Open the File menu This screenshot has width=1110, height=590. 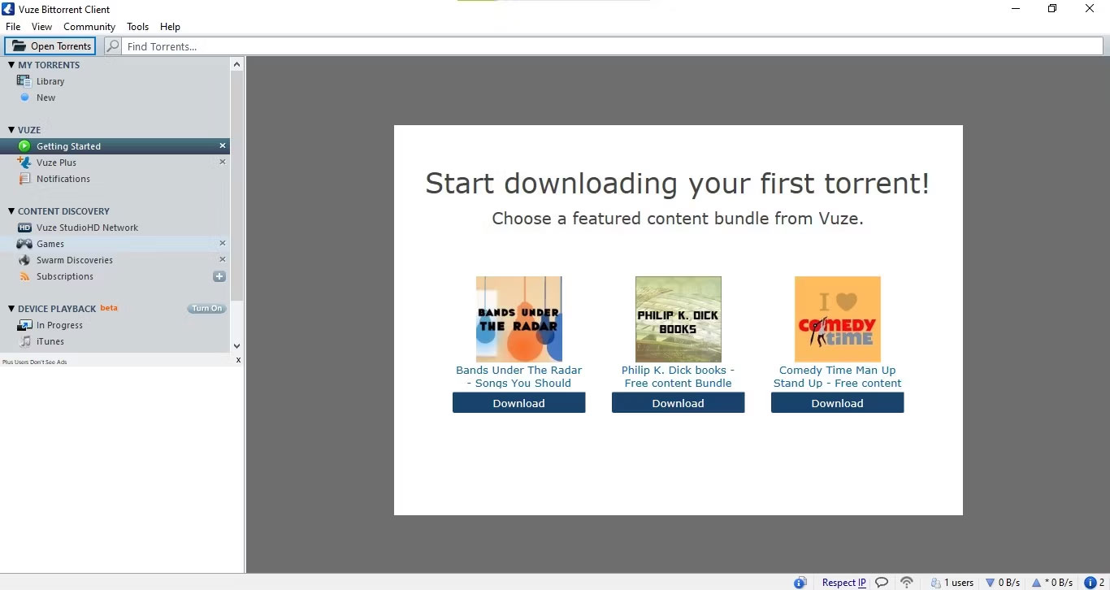[x=13, y=27]
